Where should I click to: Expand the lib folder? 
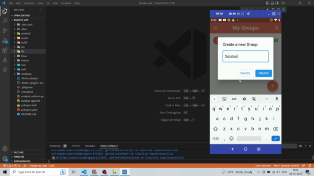point(28,51)
